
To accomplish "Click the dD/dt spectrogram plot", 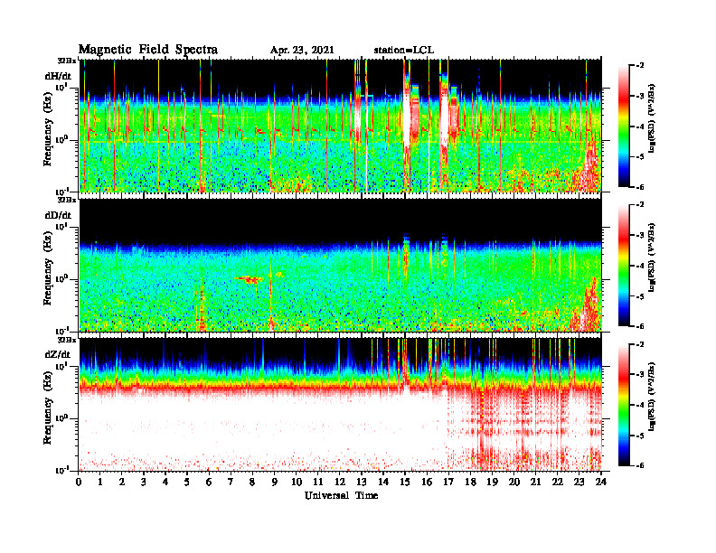I will click(340, 265).
